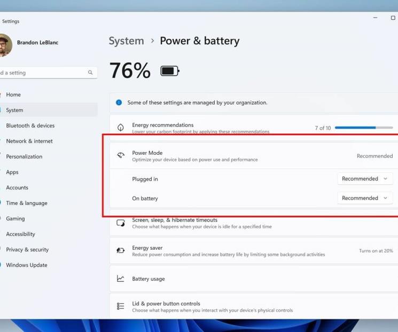The width and height of the screenshot is (398, 332).
Task: Select System in the sidebar
Action: point(48,110)
